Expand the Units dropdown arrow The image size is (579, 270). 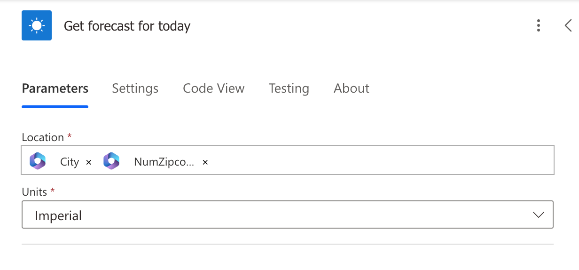click(539, 215)
